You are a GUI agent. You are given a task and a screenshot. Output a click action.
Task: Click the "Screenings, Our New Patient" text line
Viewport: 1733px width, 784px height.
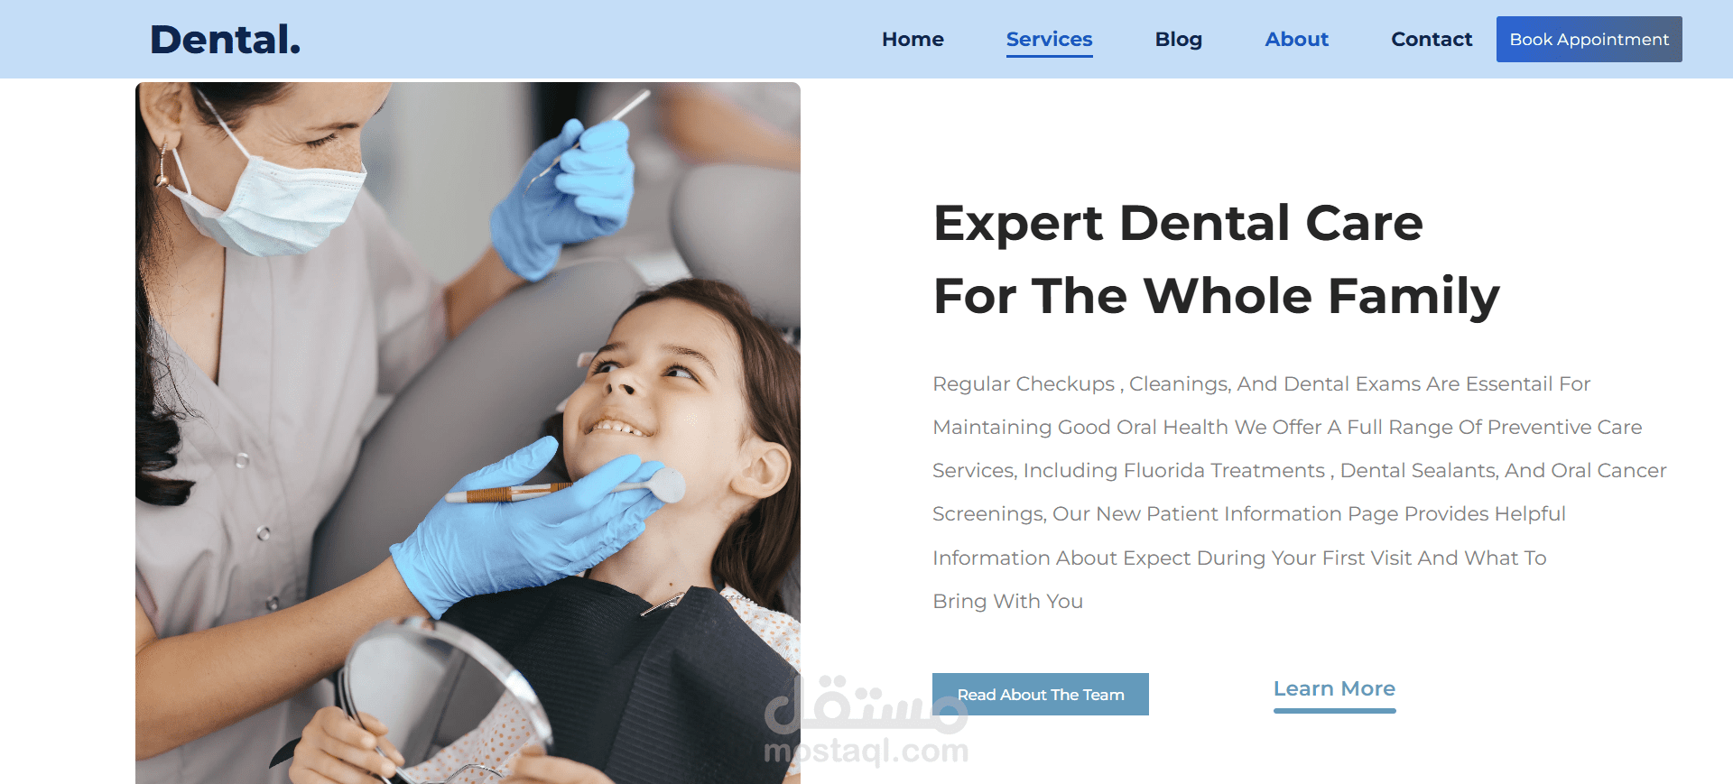(x=1248, y=514)
